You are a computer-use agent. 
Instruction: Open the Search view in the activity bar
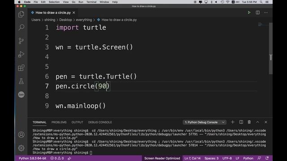21,28
